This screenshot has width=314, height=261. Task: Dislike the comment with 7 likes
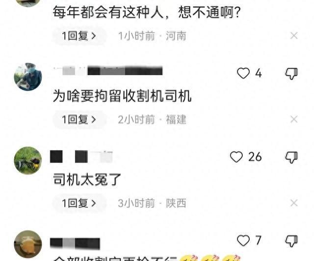coord(291,241)
